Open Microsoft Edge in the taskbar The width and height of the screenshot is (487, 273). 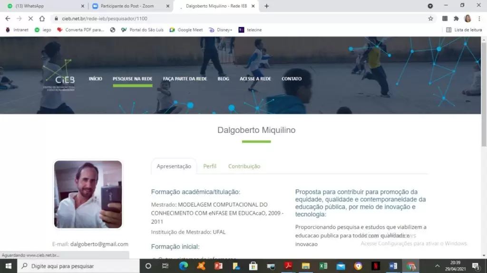184,266
